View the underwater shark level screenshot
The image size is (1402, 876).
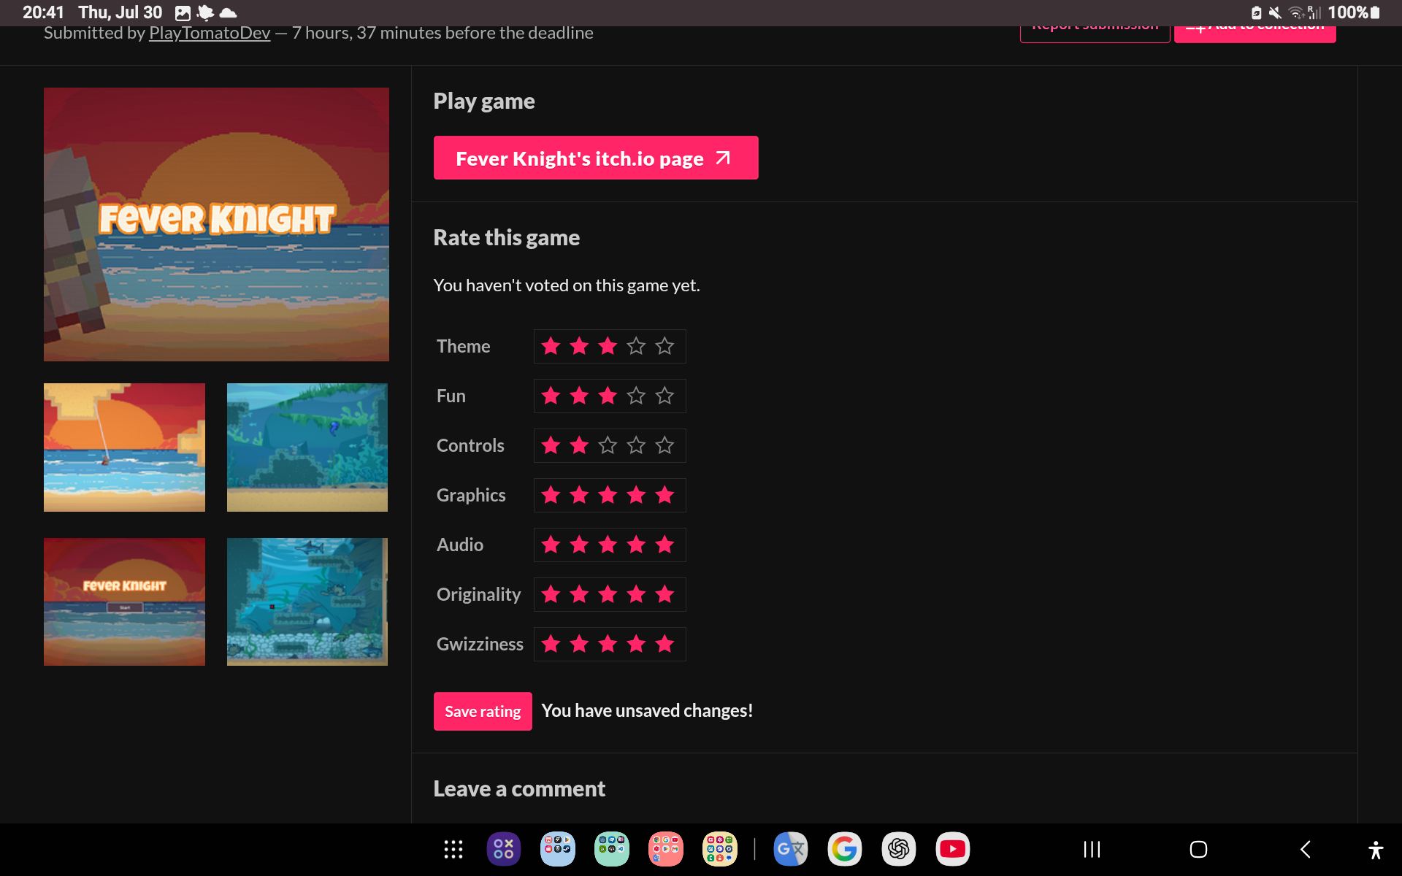pyautogui.click(x=307, y=602)
